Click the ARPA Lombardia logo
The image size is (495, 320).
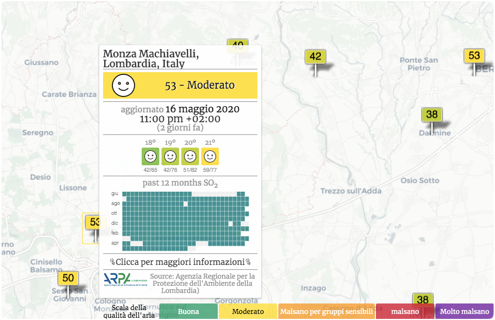125,279
